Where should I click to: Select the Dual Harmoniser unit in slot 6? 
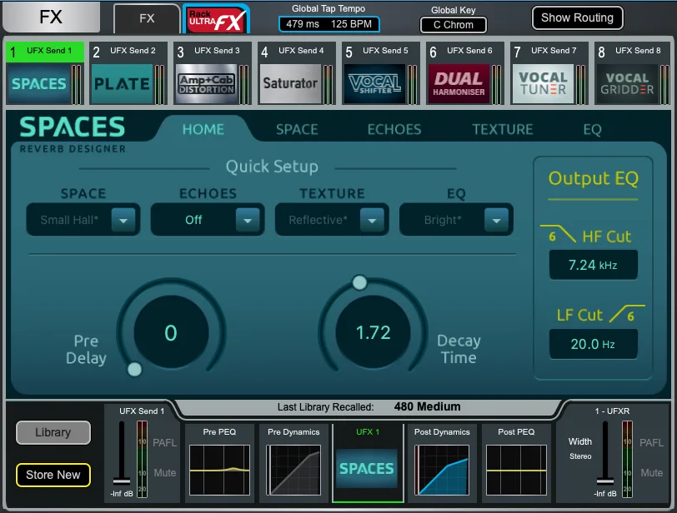(x=459, y=83)
